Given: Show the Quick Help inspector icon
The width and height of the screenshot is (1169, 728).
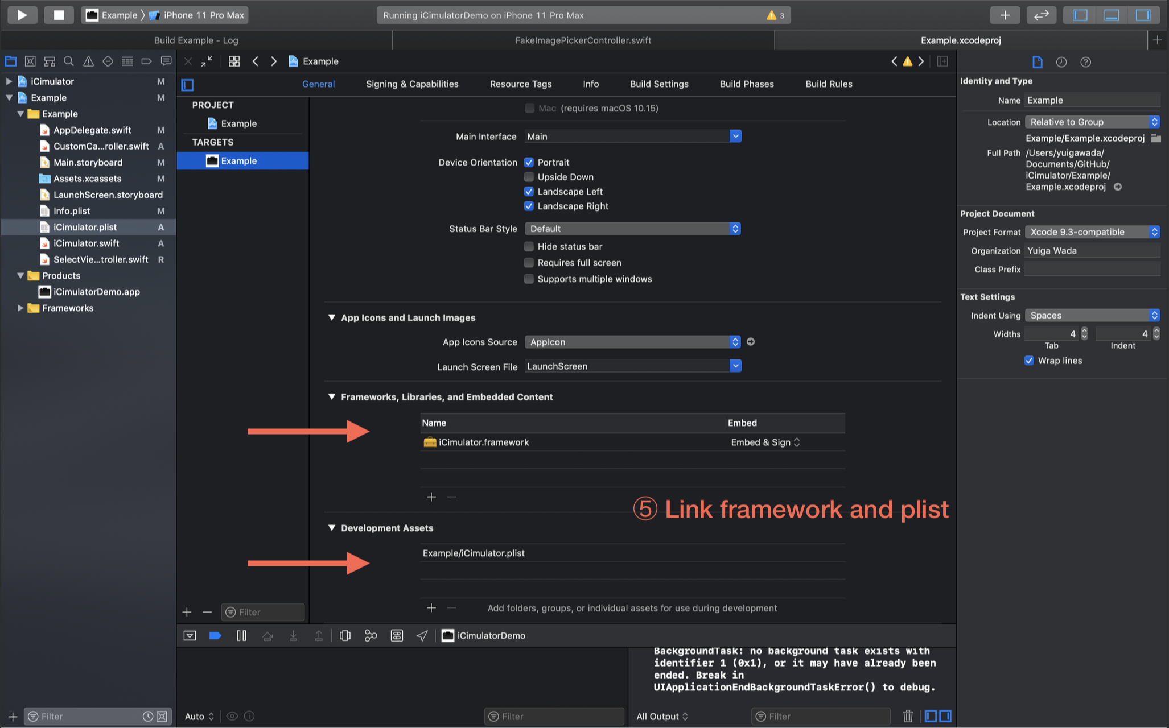Looking at the screenshot, I should click(x=1085, y=62).
